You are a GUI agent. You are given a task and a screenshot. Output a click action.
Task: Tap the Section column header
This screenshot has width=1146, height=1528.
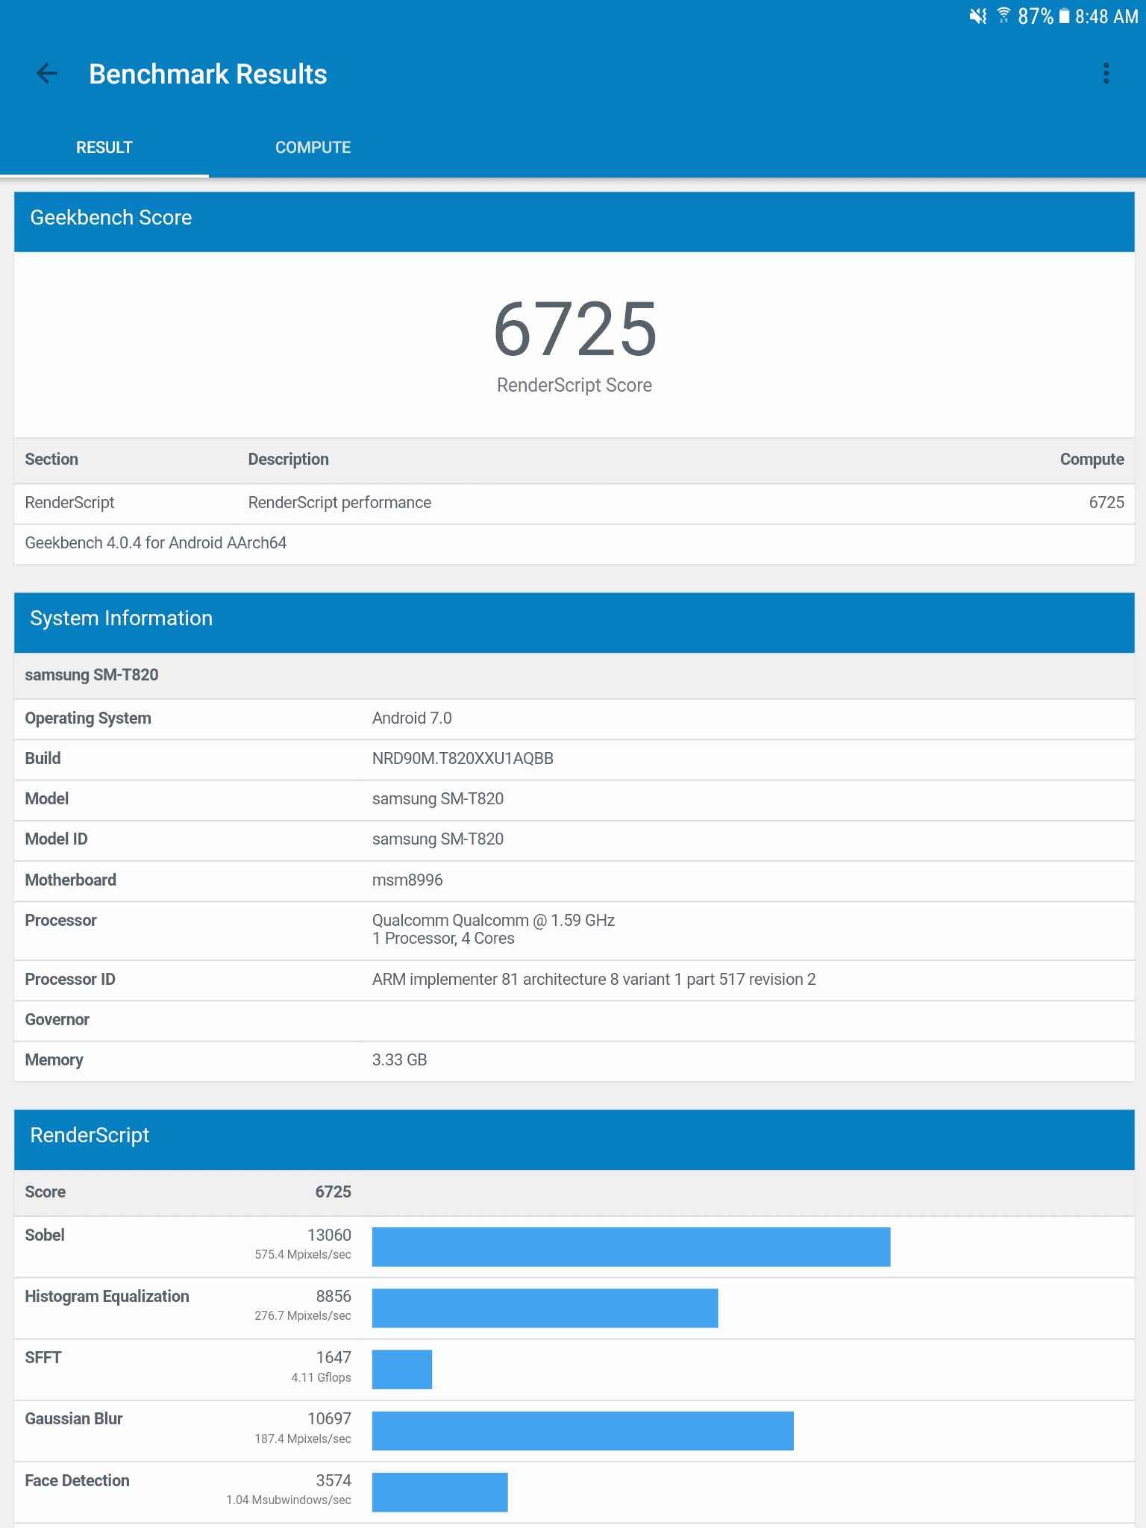click(51, 460)
